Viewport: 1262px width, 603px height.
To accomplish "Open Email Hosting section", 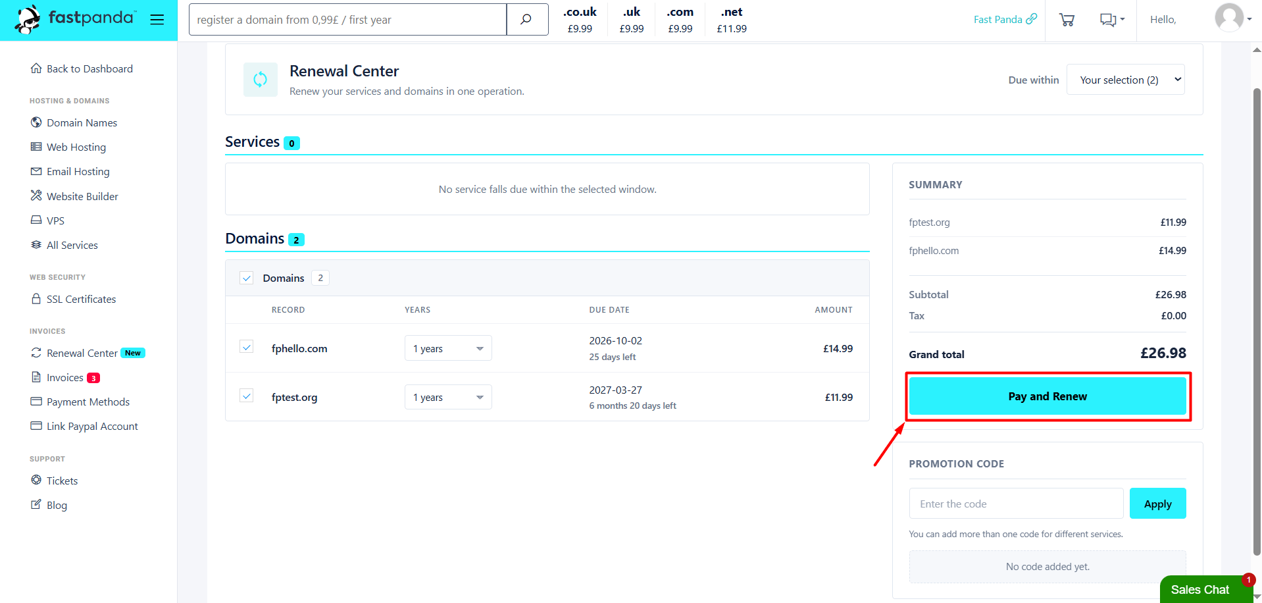I will pos(78,171).
